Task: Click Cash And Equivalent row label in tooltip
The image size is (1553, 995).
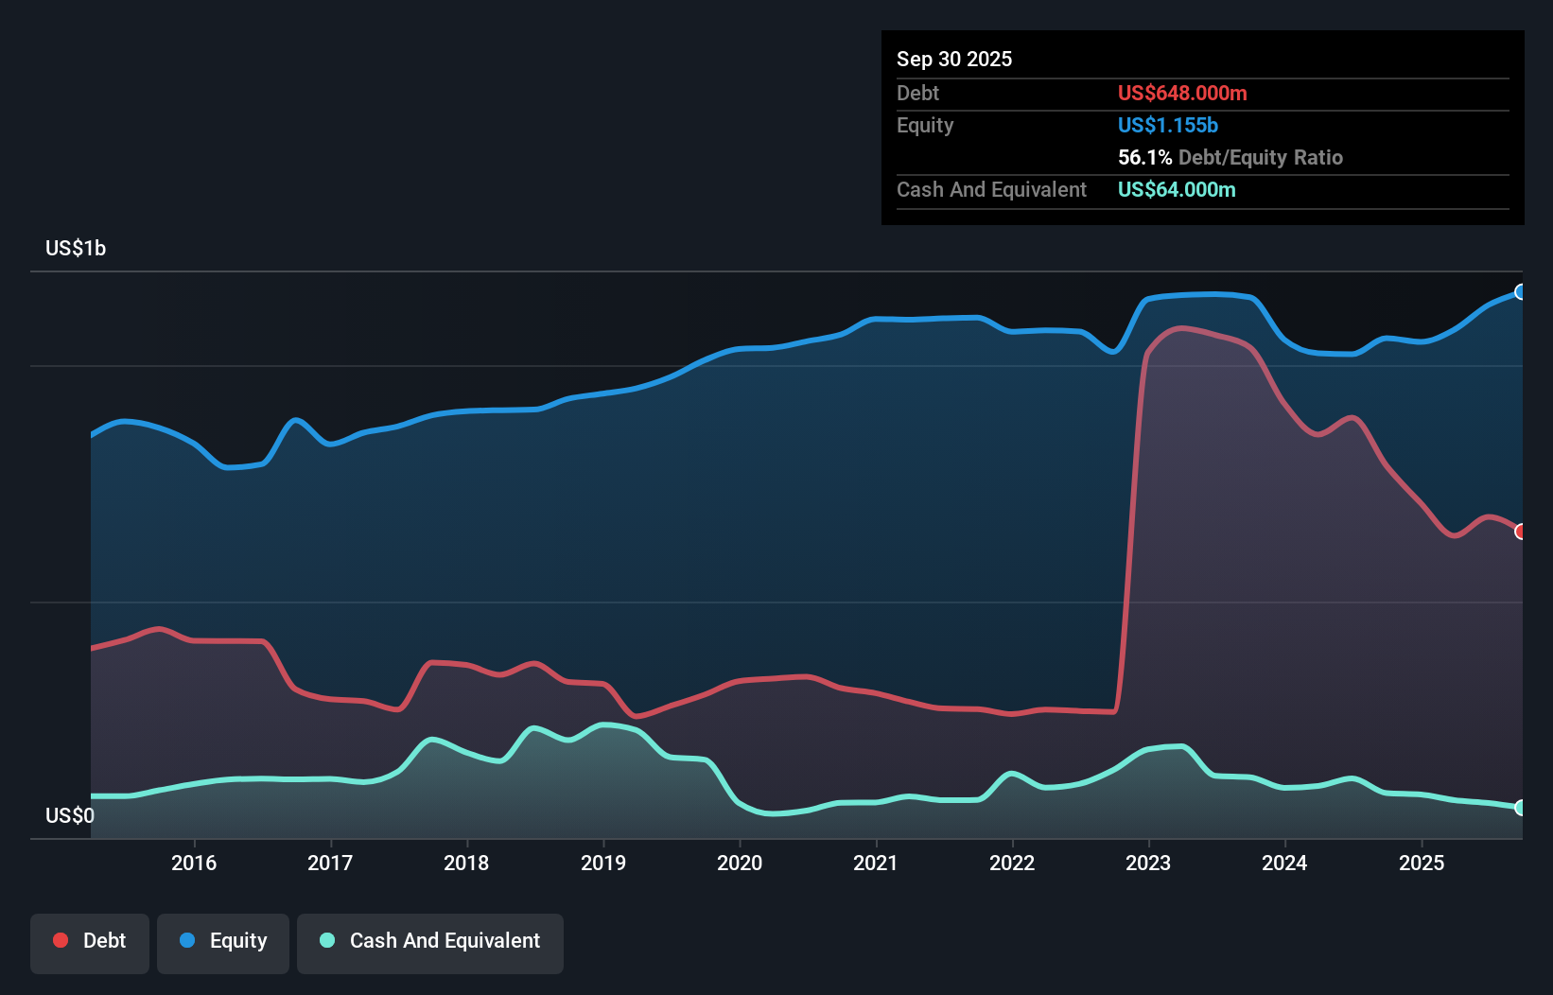Action: [x=991, y=189]
